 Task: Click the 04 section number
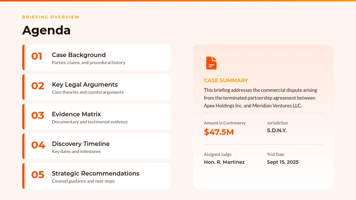tap(38, 145)
